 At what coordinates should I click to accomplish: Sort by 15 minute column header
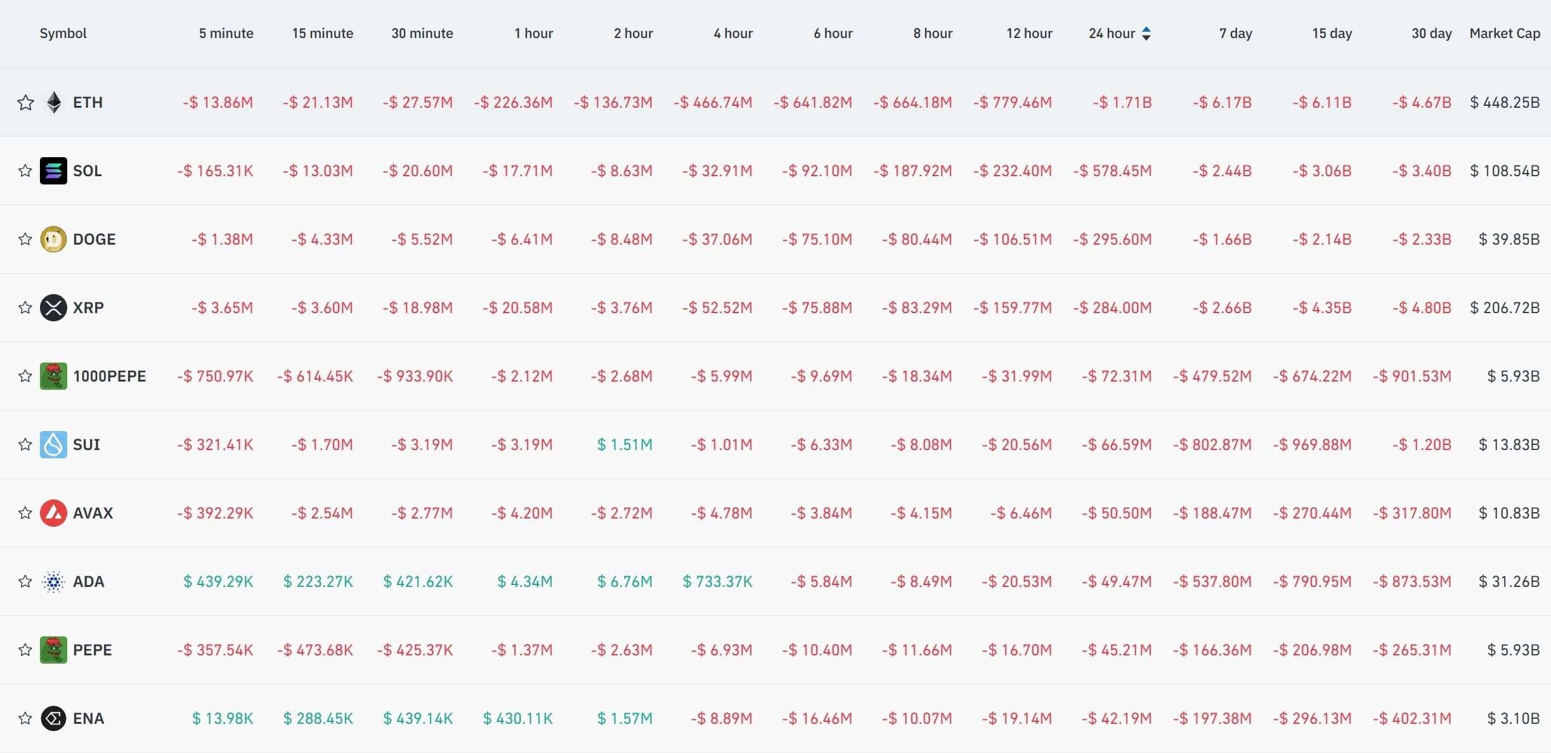[323, 34]
